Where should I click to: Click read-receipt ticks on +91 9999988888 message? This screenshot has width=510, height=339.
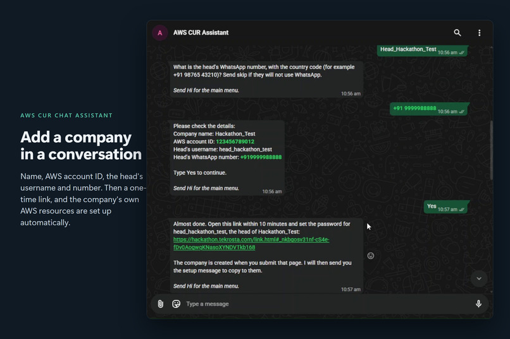(461, 112)
